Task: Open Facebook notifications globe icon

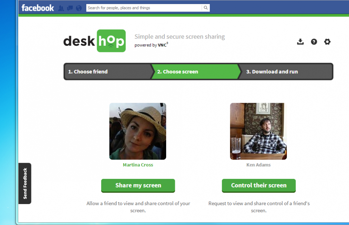Action: tap(79, 8)
